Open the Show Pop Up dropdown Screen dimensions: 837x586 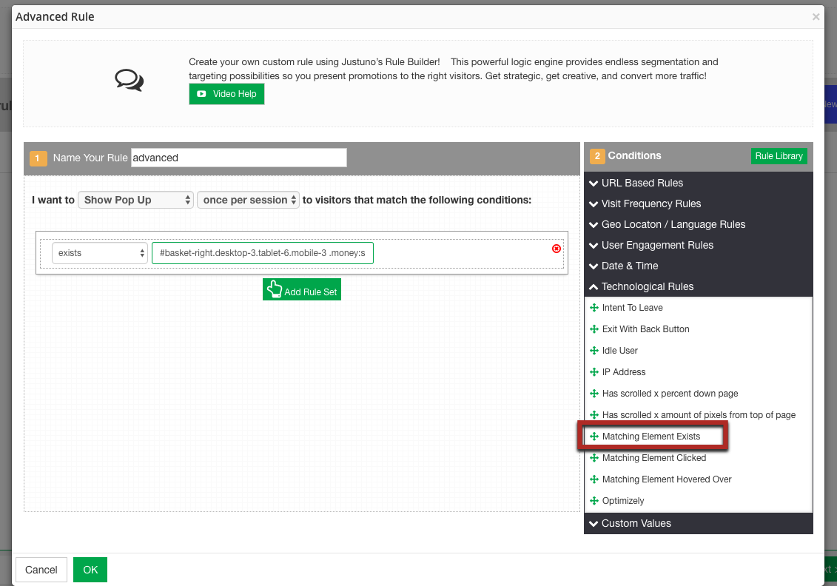[x=135, y=200]
